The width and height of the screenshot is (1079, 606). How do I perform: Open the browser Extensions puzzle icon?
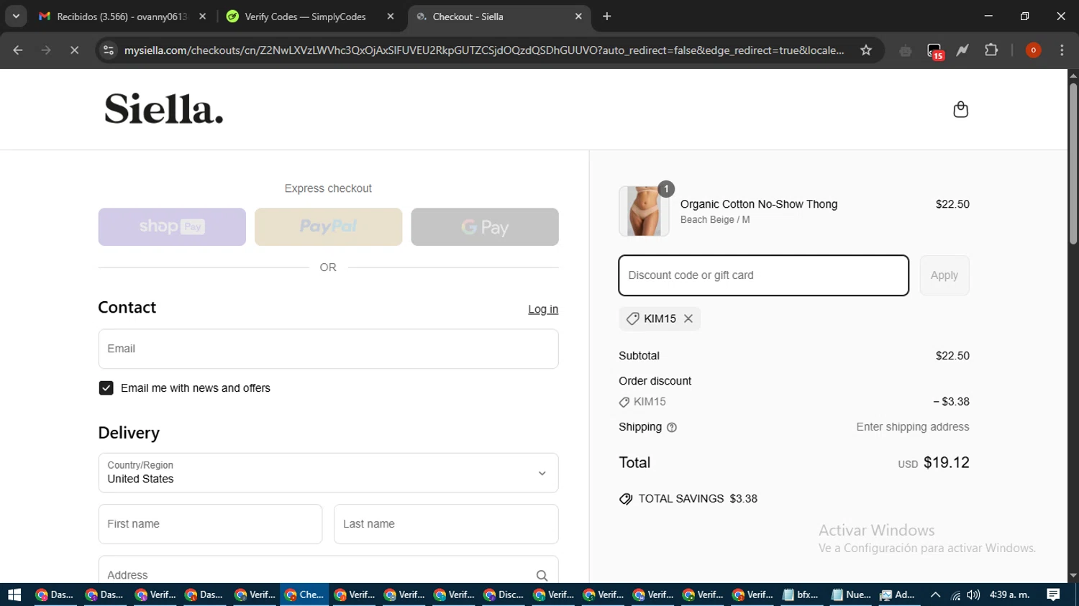pos(991,50)
